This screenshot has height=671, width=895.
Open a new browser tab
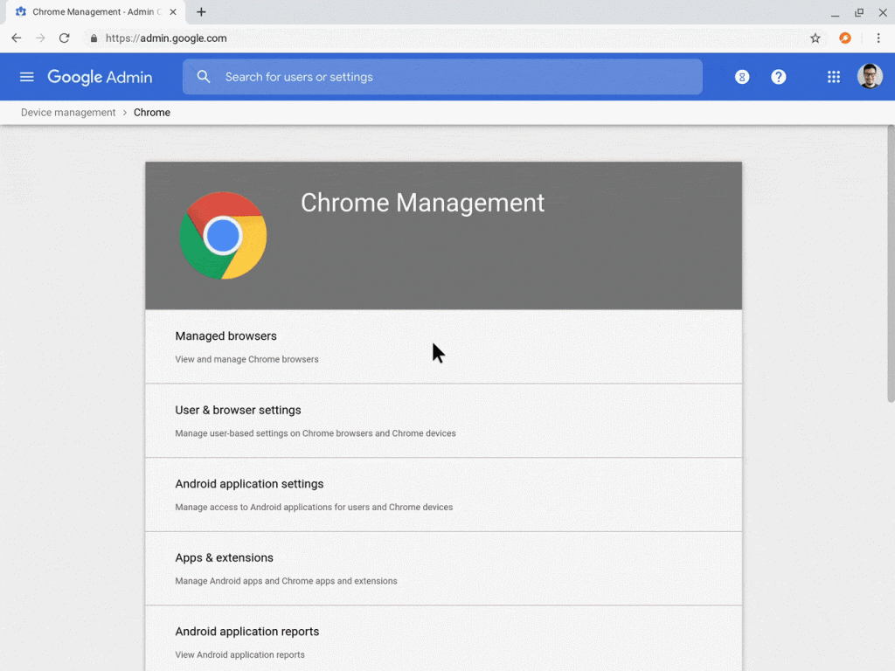(x=201, y=12)
